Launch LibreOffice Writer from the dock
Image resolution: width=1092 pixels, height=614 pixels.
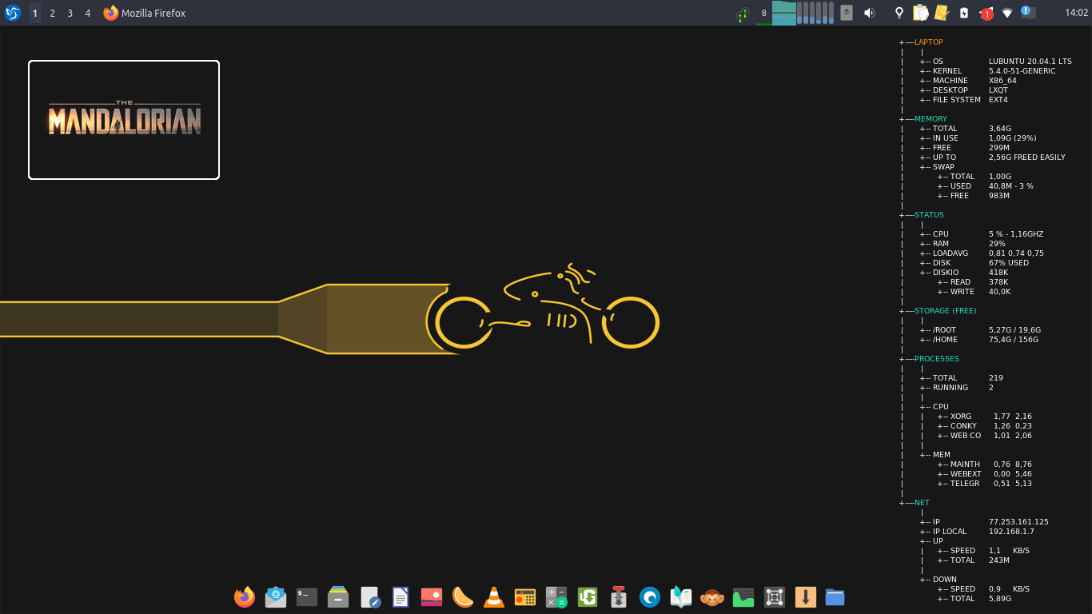click(x=401, y=597)
